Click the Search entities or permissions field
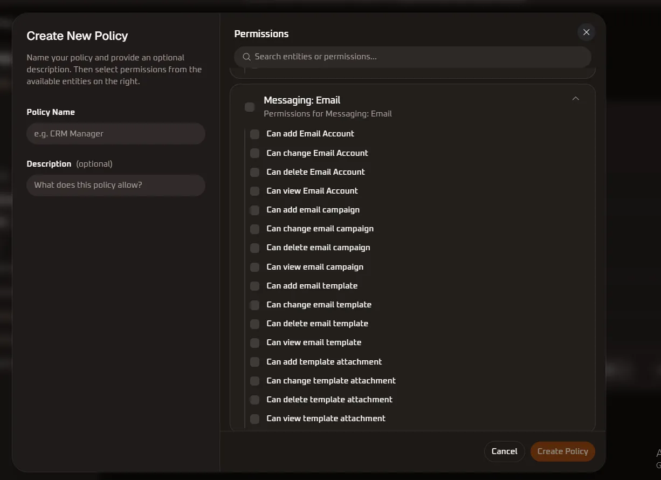661x480 pixels. coord(412,57)
